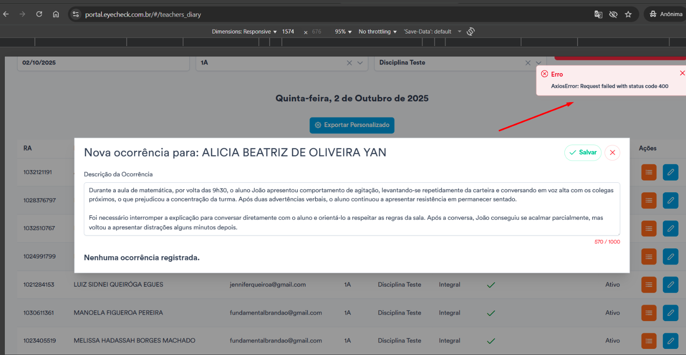Click in the Descrição da Ocorrência text area
The width and height of the screenshot is (686, 355).
[x=351, y=209]
